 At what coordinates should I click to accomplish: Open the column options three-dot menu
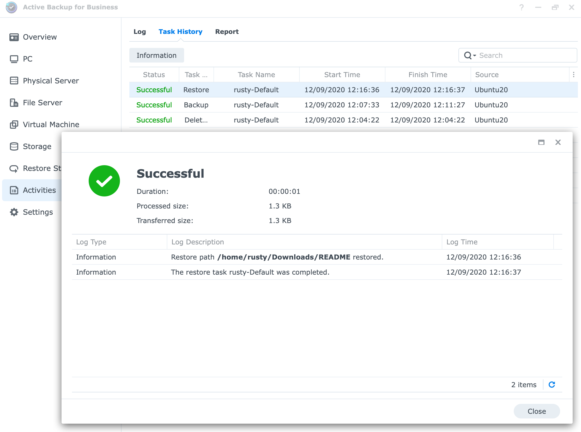click(573, 75)
